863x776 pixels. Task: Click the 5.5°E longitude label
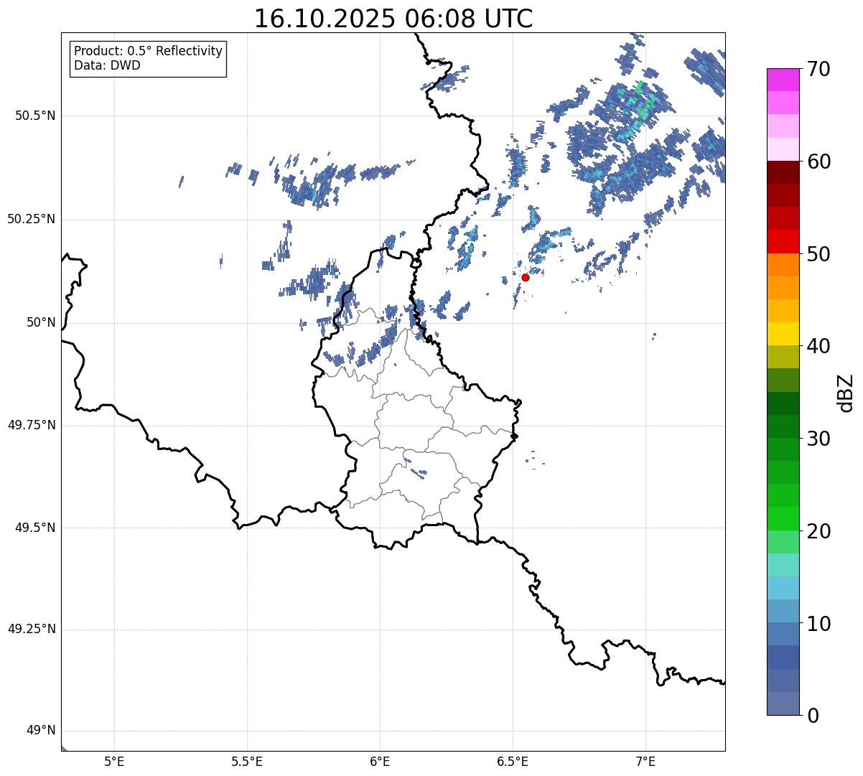(x=247, y=762)
